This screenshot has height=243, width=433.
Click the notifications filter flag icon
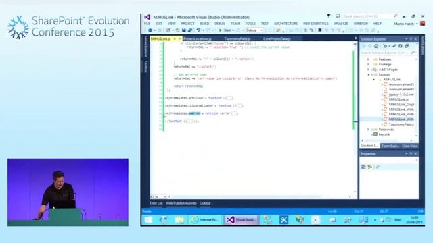329,16
